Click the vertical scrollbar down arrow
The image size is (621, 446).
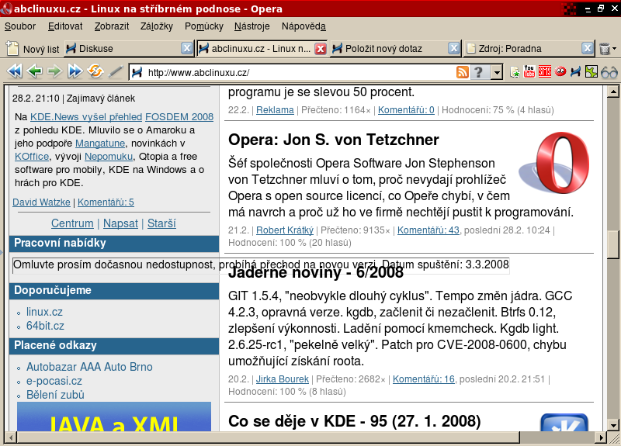tap(613, 425)
